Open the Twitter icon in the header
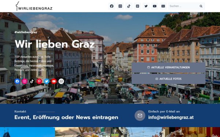Screen dimensions: 220x137 tap(146, 6)
